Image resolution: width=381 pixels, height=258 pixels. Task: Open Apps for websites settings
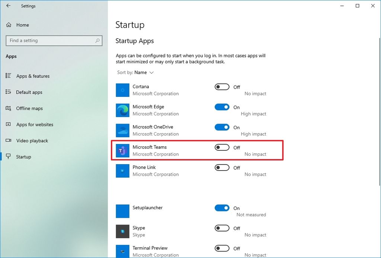pyautogui.click(x=34, y=124)
